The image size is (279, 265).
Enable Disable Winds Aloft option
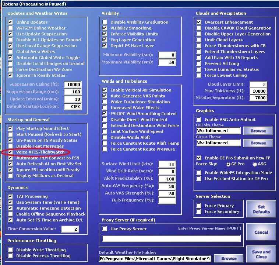click(x=105, y=137)
